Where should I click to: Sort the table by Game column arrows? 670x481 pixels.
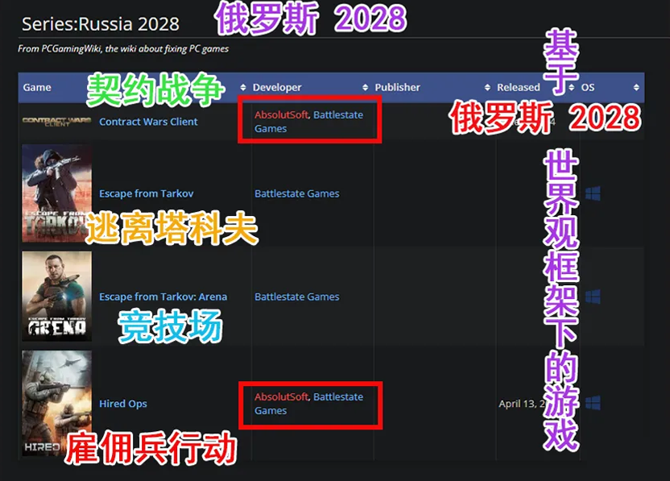pyautogui.click(x=243, y=87)
